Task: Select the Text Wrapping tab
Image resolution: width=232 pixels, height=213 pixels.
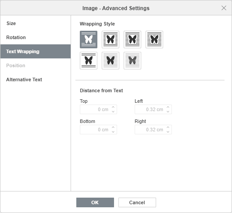Action: coord(36,51)
